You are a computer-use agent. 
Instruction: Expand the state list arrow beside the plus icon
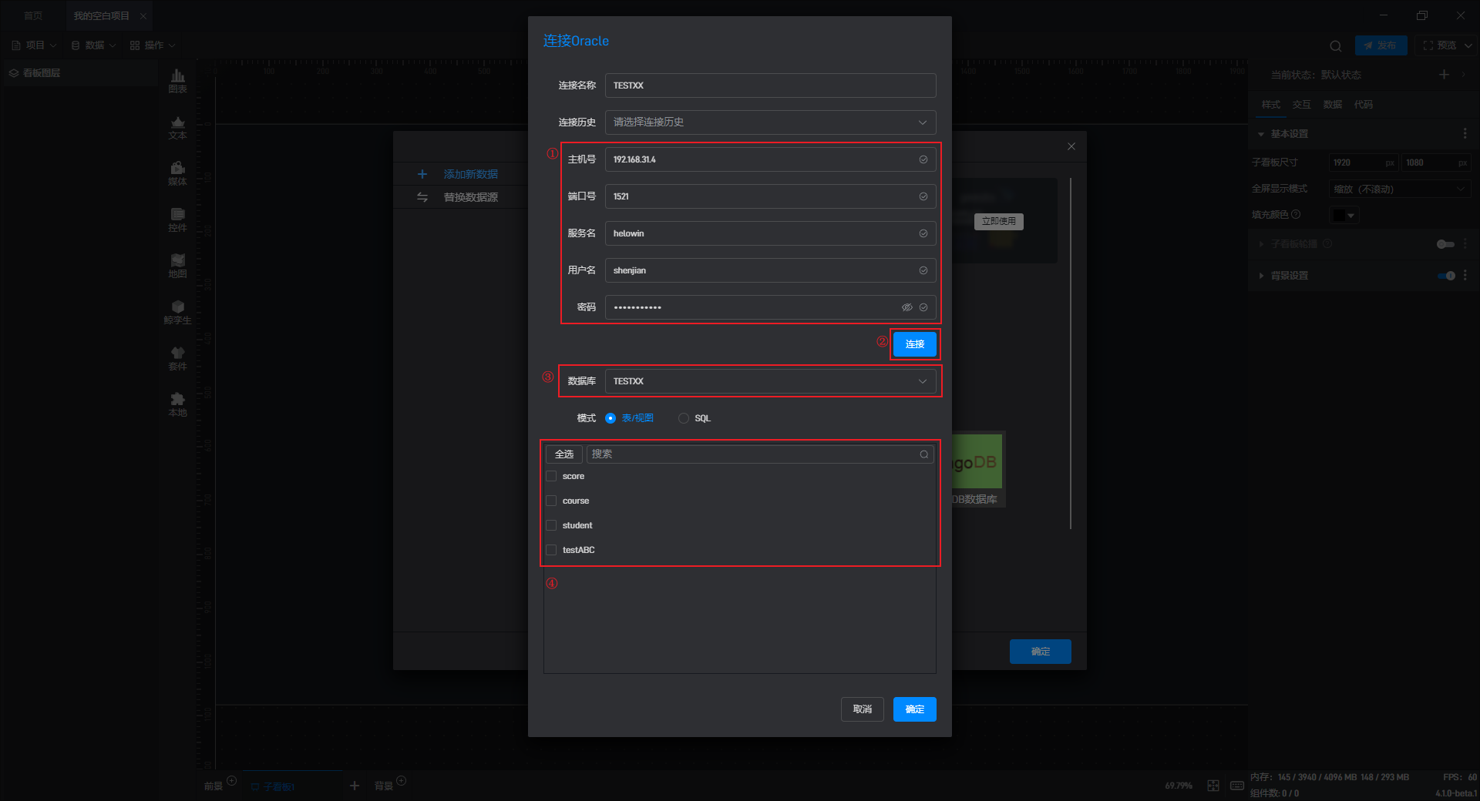click(1464, 74)
